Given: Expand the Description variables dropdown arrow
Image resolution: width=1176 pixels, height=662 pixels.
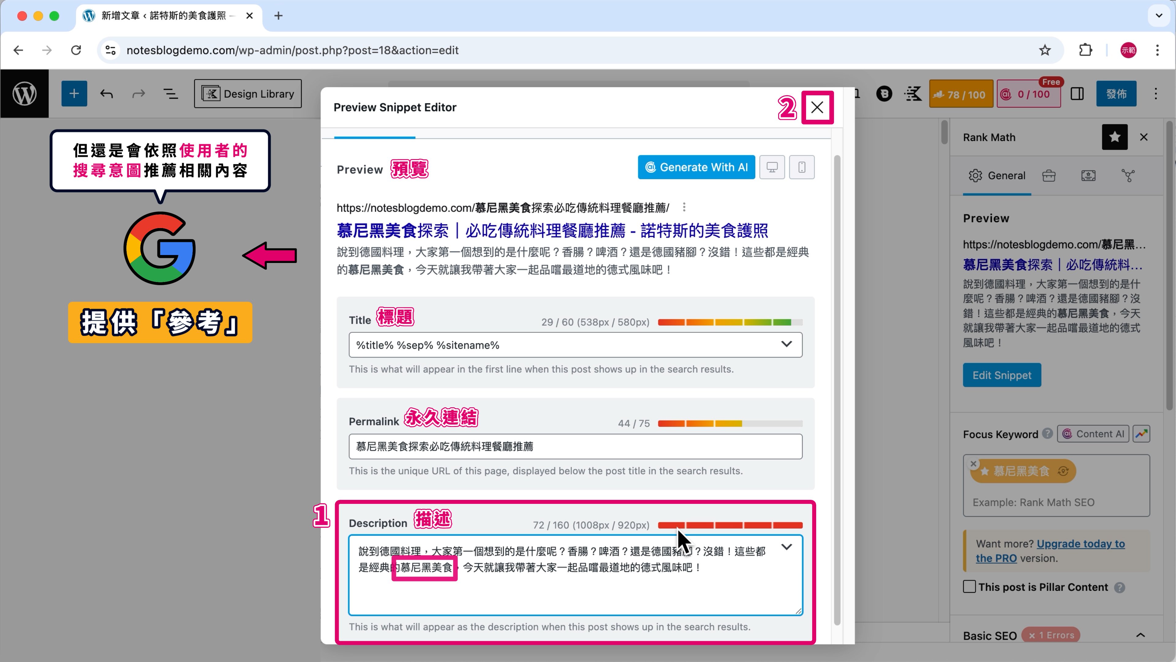Looking at the screenshot, I should [786, 547].
